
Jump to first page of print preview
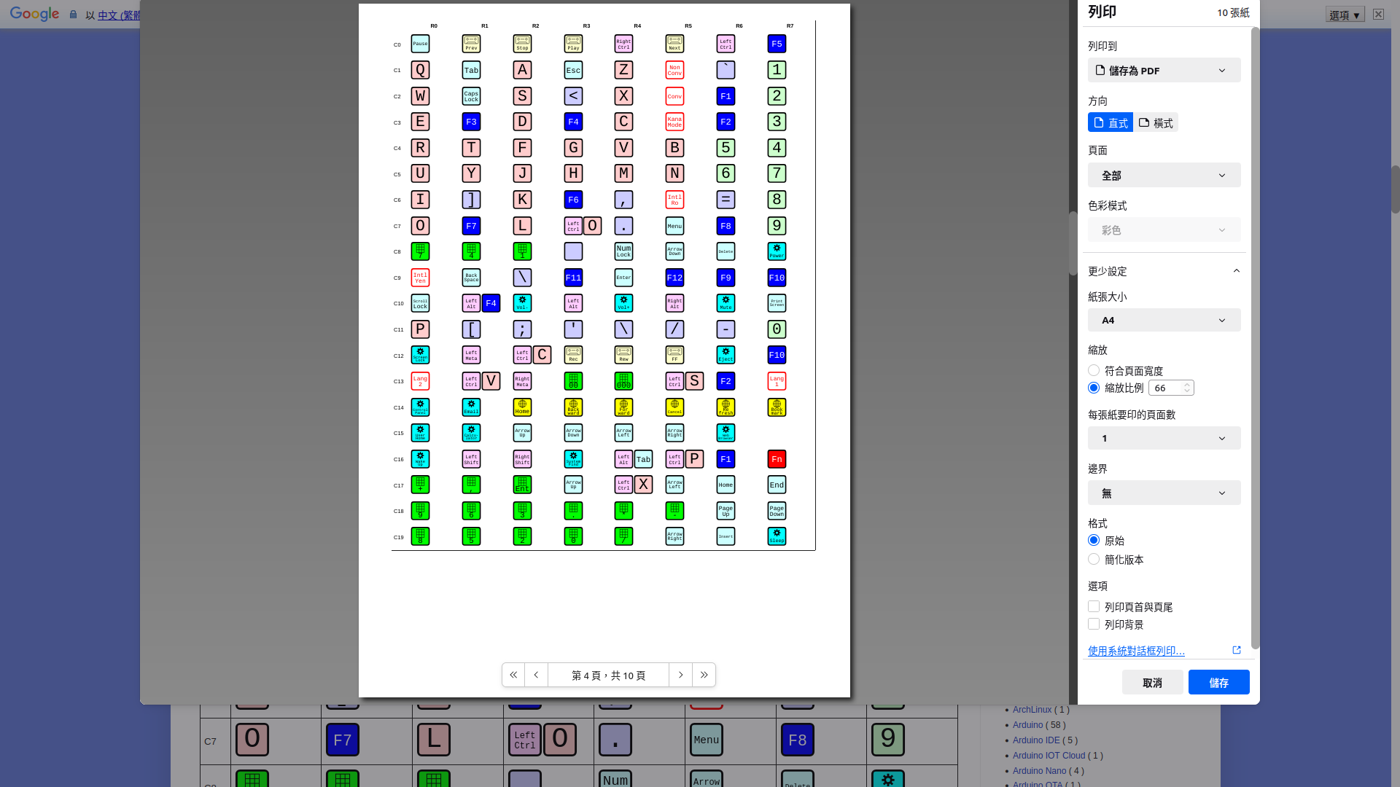click(x=513, y=675)
